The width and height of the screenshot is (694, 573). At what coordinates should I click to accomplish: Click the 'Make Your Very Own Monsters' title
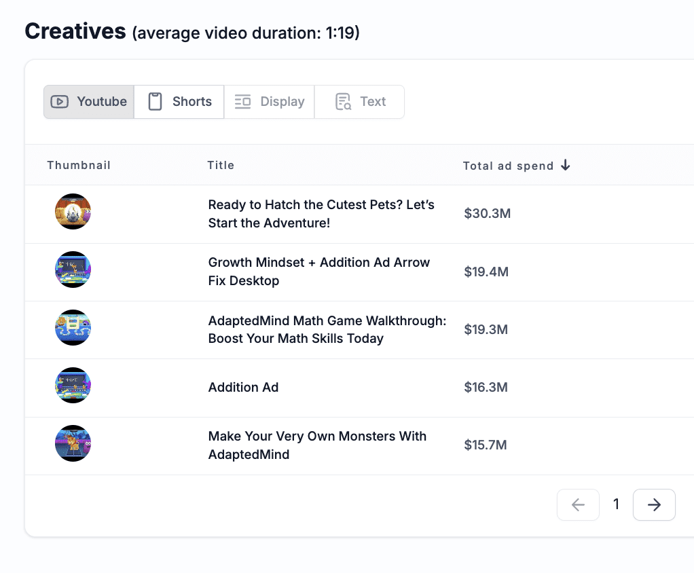316,445
